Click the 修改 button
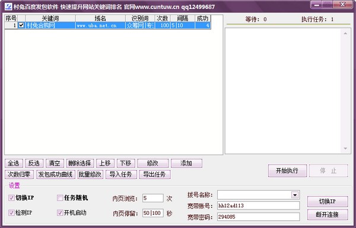The image size is (356, 228). (153, 163)
